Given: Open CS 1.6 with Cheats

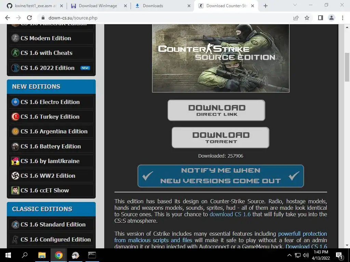Looking at the screenshot, I should pyautogui.click(x=46, y=53).
